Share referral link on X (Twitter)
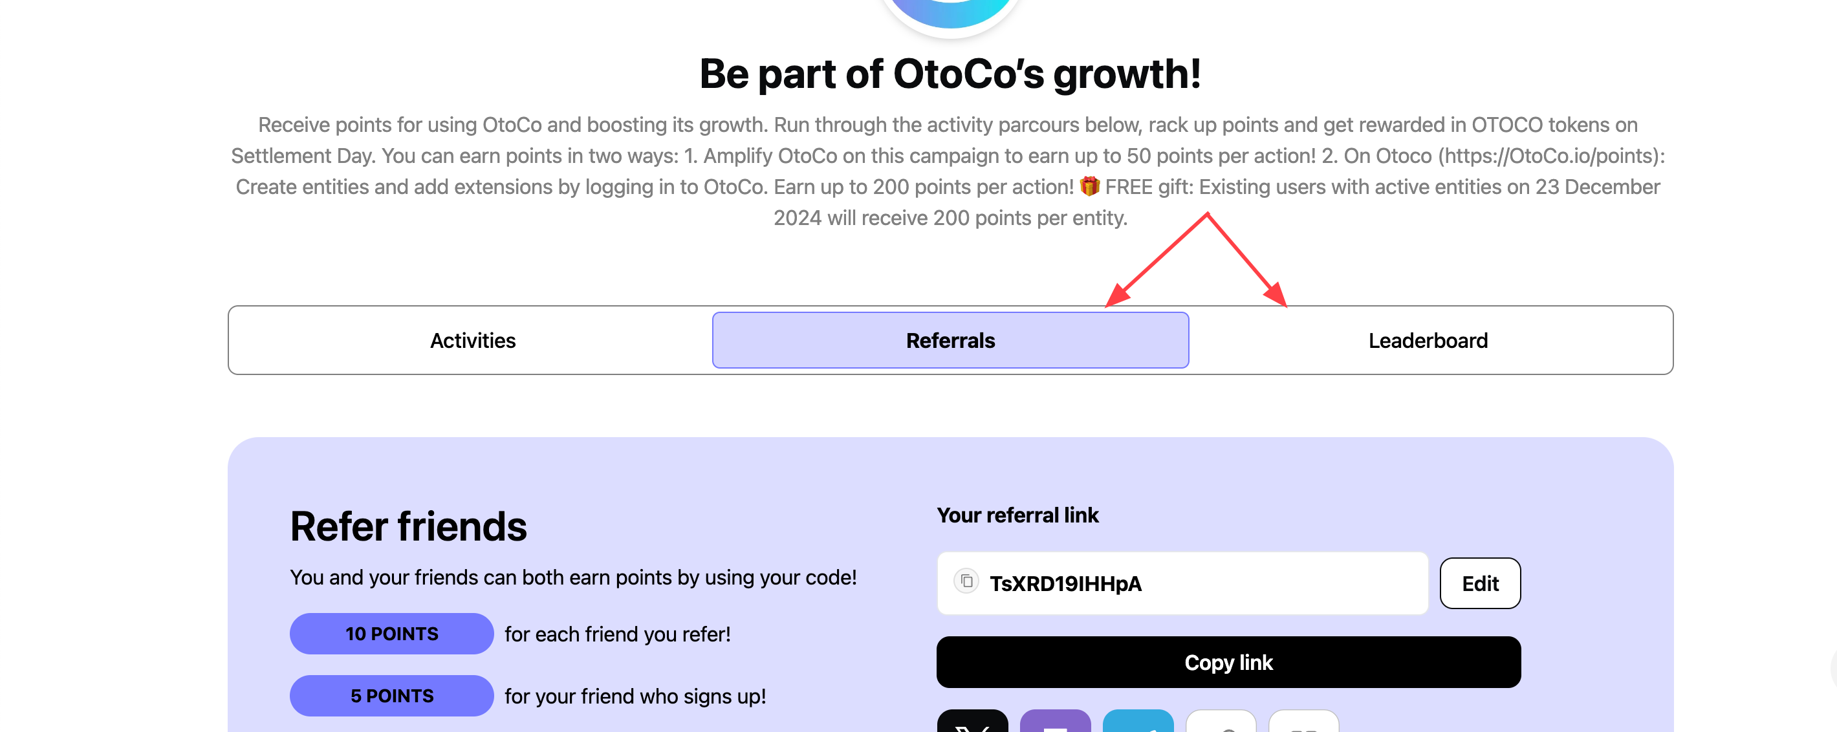The height and width of the screenshot is (732, 1837). (x=972, y=723)
